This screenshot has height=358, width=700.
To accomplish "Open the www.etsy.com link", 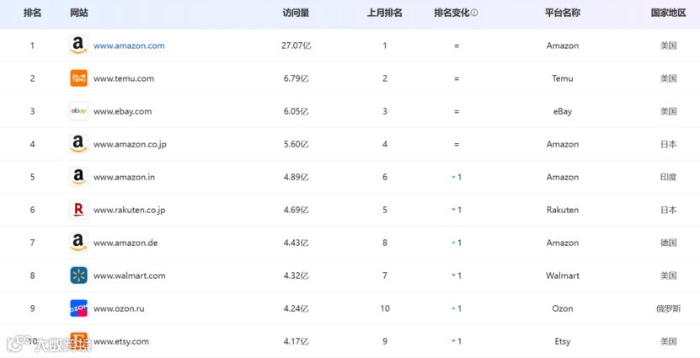I will [x=121, y=341].
